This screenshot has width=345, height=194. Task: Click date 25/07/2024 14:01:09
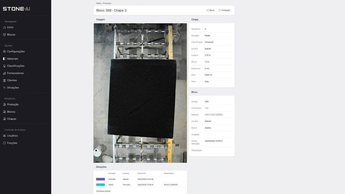(145, 179)
